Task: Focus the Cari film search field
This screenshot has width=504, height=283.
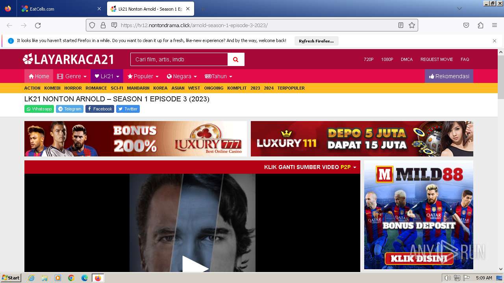Action: [x=179, y=59]
